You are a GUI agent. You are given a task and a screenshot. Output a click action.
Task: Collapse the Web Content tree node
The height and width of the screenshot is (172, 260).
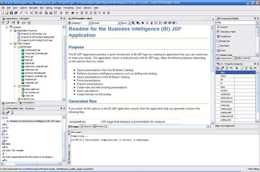click(11, 44)
